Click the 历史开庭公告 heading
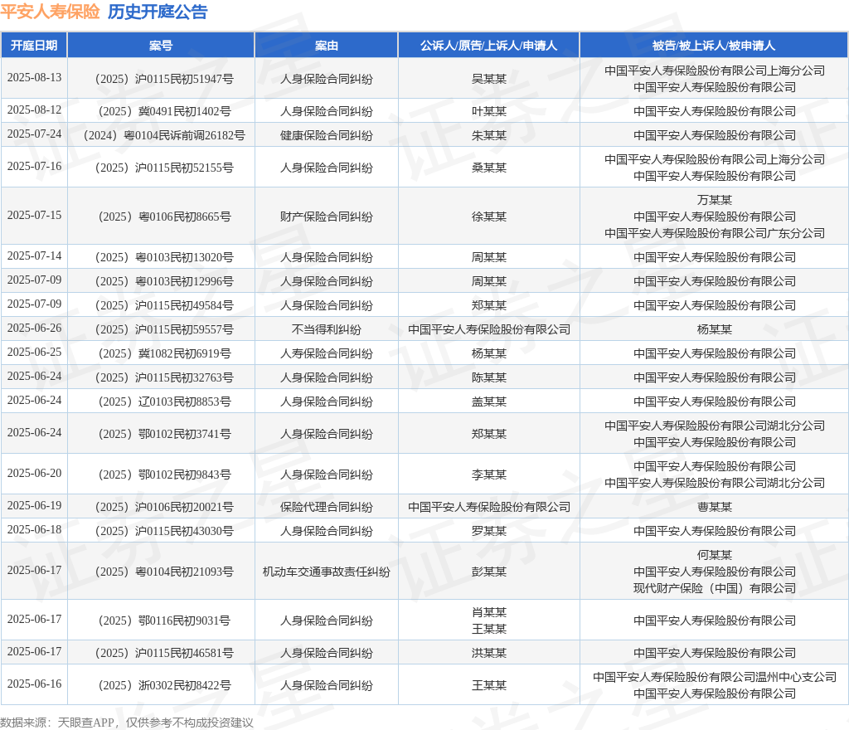 coord(158,12)
